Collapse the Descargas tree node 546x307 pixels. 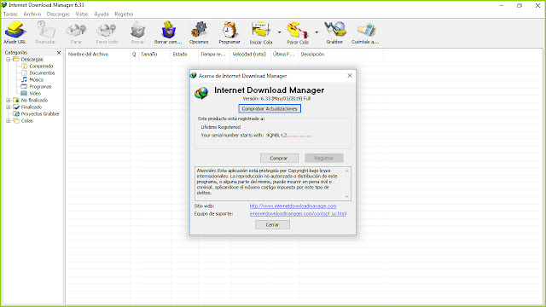(x=8, y=60)
